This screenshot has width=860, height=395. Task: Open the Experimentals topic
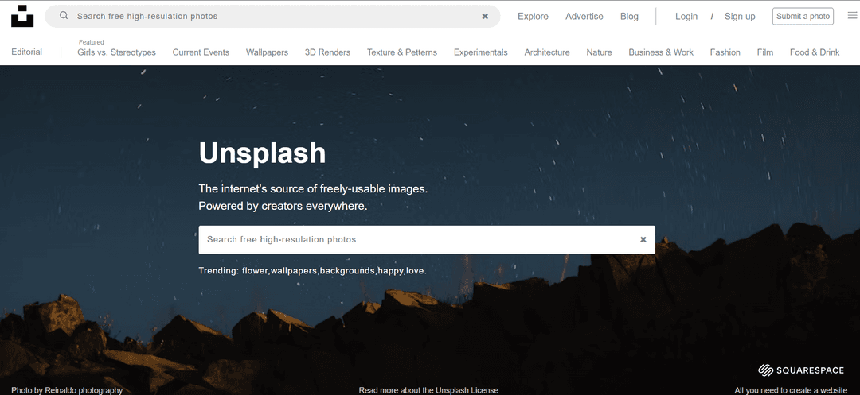[480, 52]
